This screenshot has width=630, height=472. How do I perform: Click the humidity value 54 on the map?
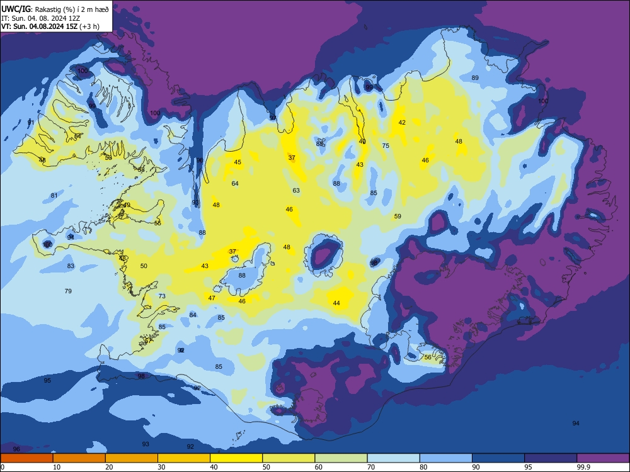pos(77,136)
